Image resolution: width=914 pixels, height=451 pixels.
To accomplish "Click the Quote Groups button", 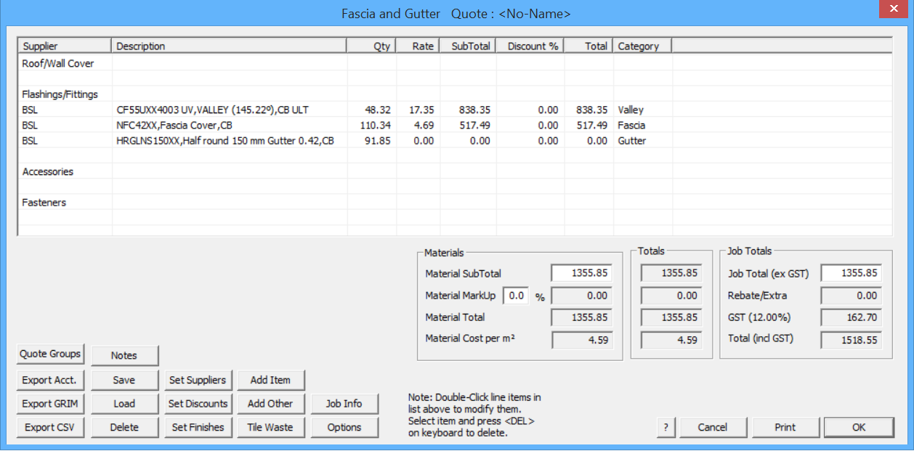I will [49, 354].
